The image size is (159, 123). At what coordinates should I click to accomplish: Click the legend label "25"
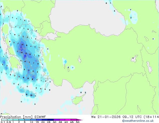coord(49,122)
